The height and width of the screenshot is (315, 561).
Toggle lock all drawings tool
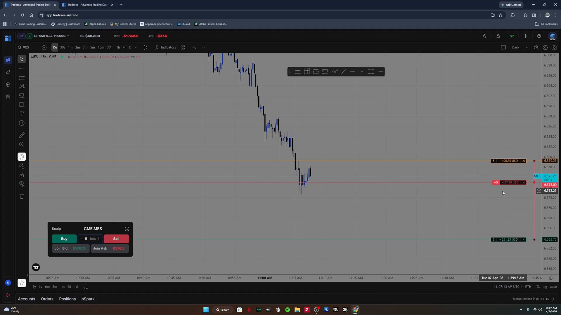click(x=22, y=175)
